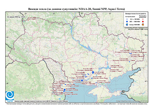This screenshot has height=108, width=153.
Task: Select the large blue marker labeled 17.9 MW near the coast
Action: coord(82,80)
